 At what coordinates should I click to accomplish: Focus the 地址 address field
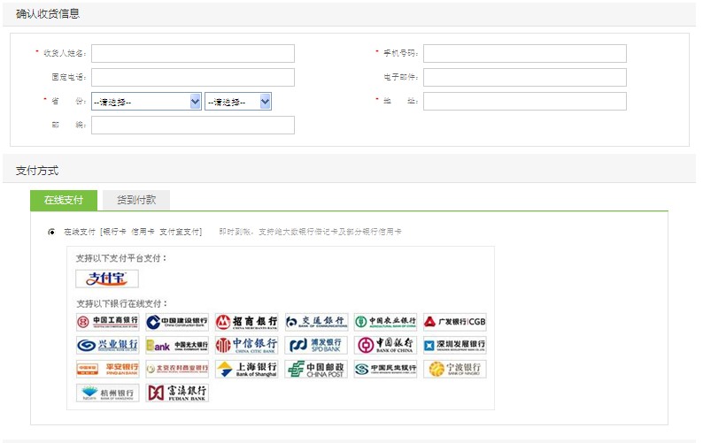coord(525,101)
